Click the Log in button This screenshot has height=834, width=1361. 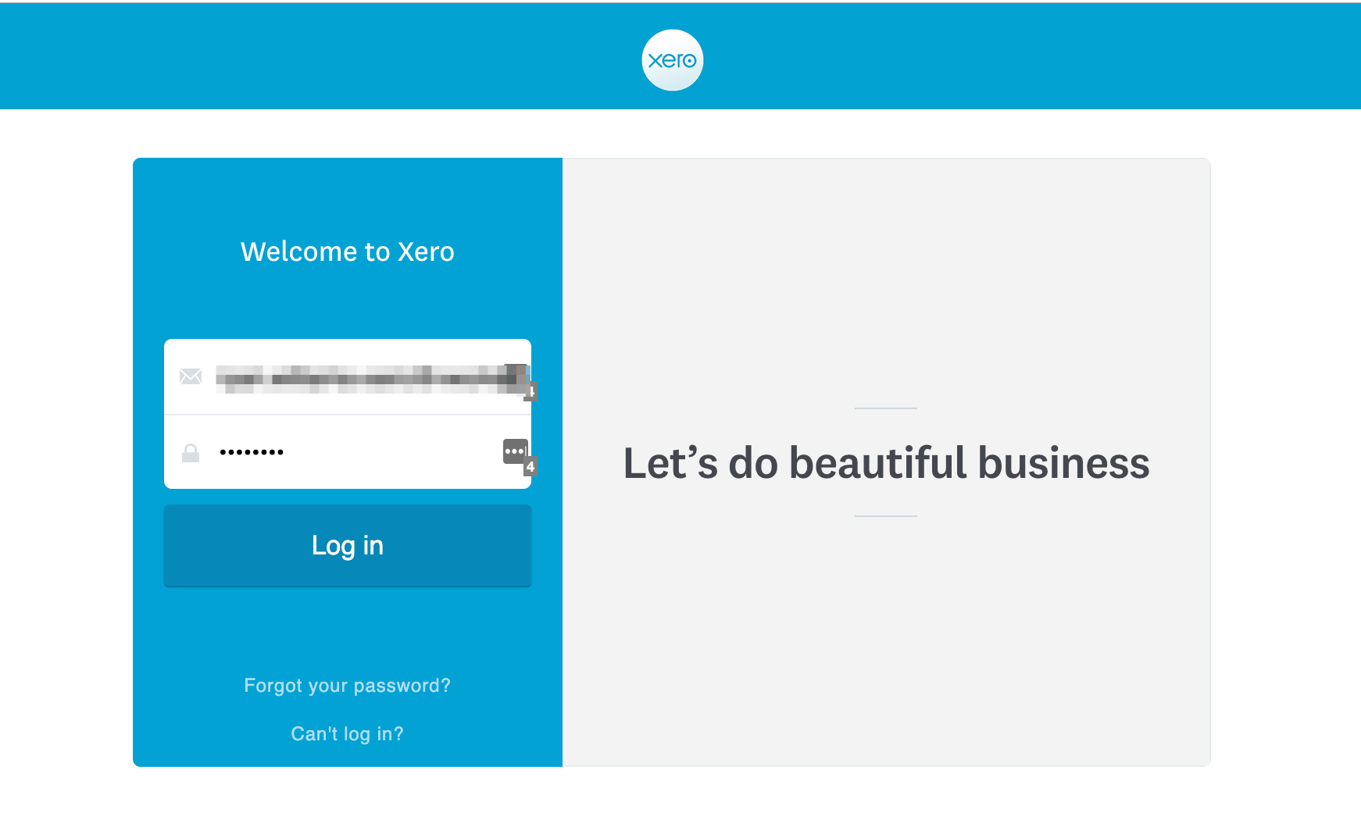click(x=348, y=545)
